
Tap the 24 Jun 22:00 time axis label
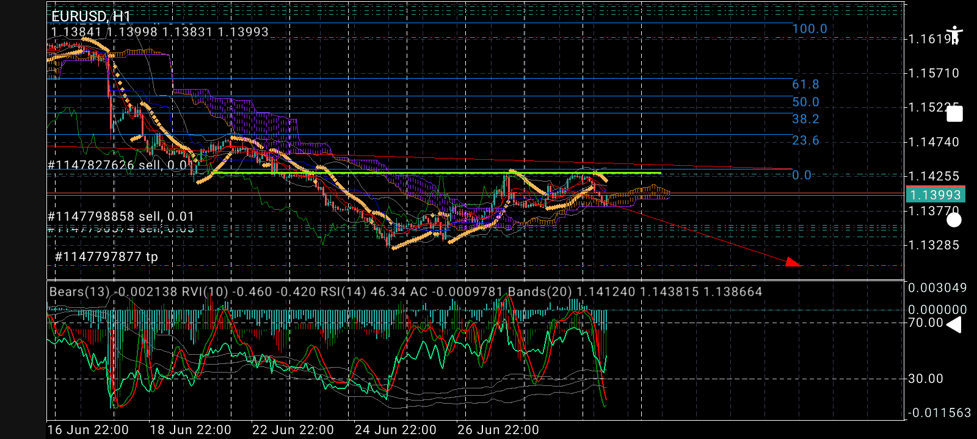396,430
